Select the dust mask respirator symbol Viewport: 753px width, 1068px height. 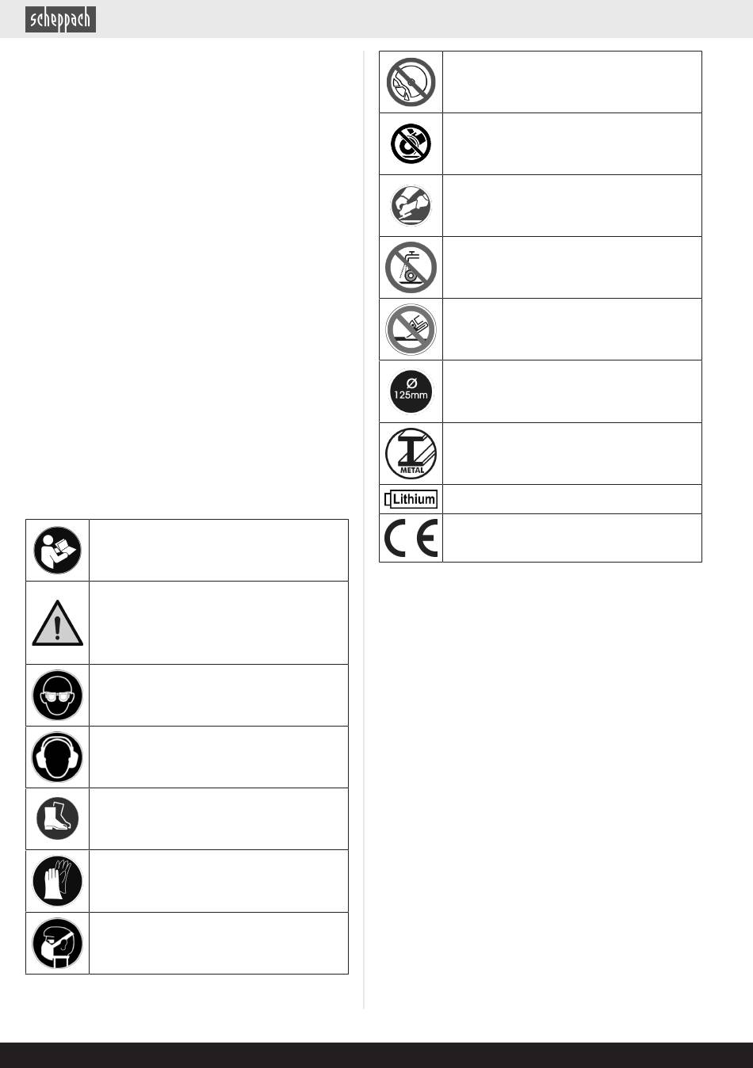58,943
